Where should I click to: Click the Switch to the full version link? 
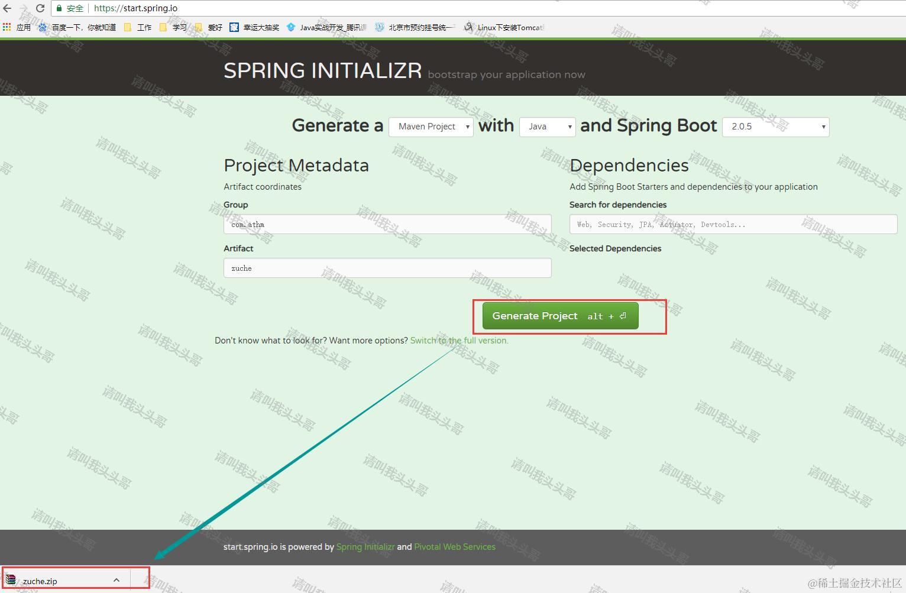coord(459,341)
